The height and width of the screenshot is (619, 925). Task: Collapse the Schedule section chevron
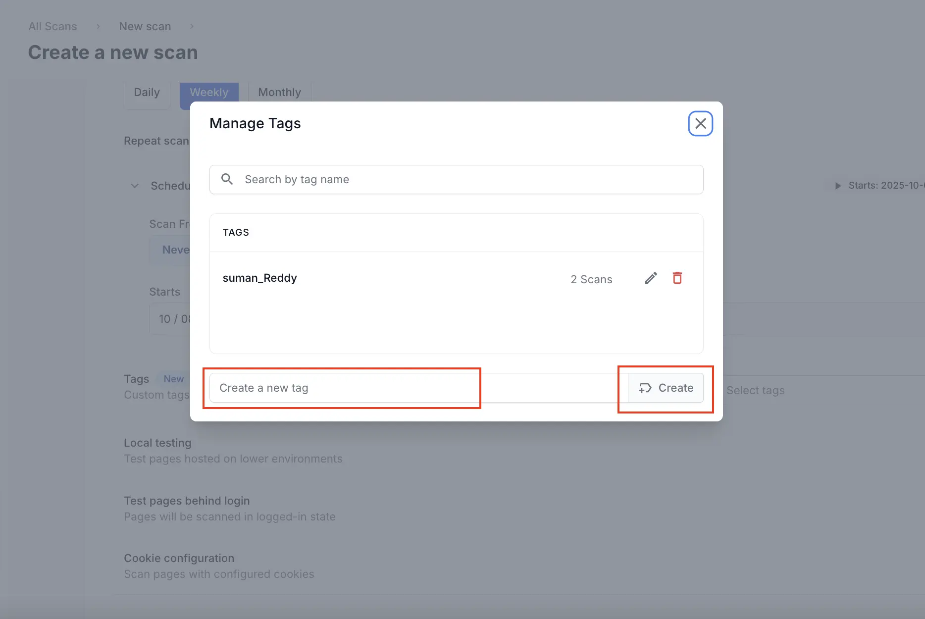(134, 186)
